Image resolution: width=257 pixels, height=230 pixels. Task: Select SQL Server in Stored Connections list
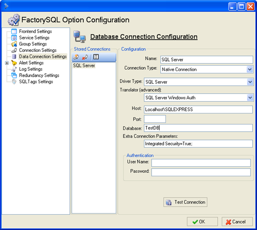coord(84,65)
